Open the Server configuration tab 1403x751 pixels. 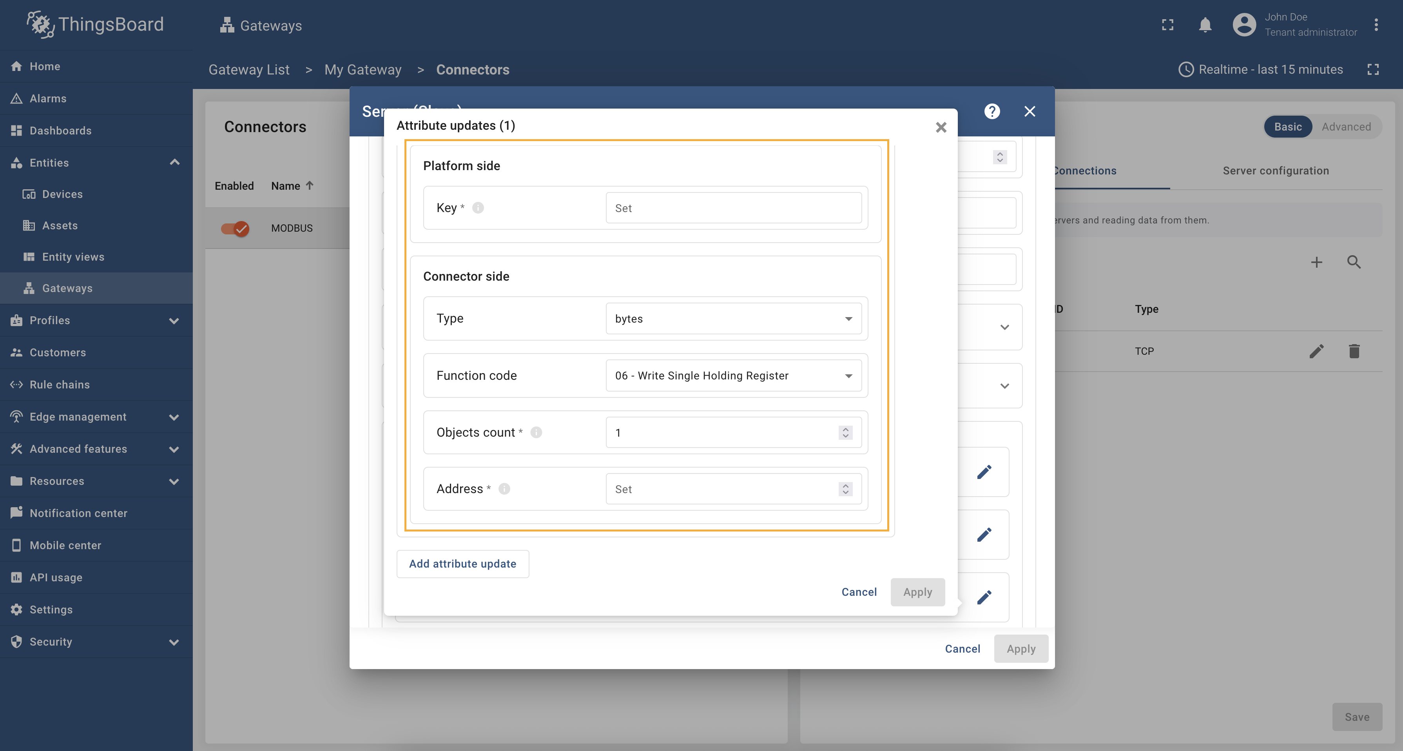[x=1276, y=171]
